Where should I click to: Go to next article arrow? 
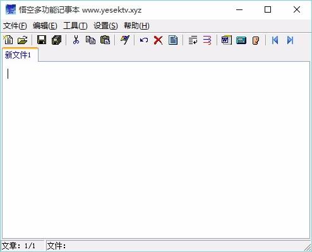click(290, 40)
